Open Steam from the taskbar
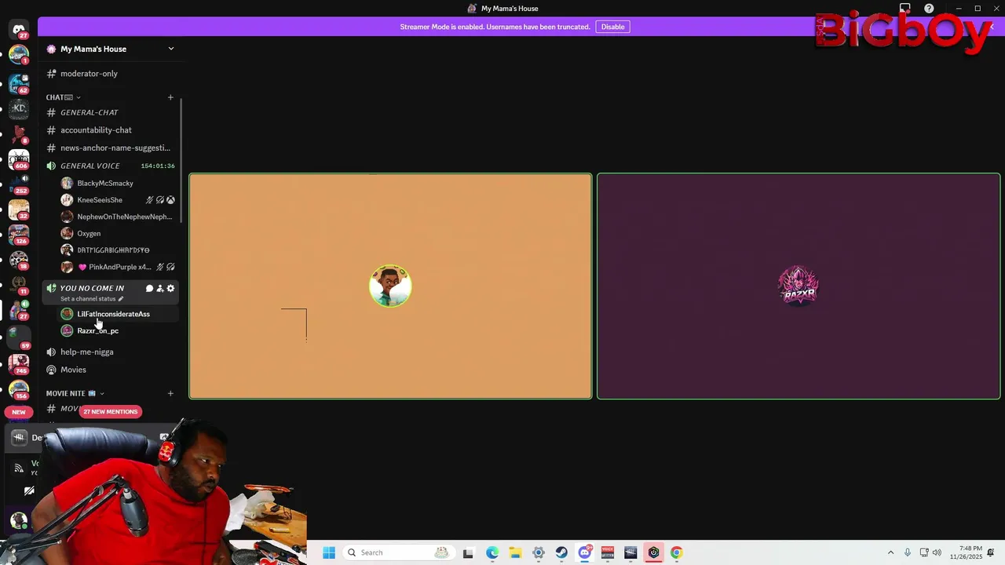This screenshot has height=565, width=1005. 561,552
